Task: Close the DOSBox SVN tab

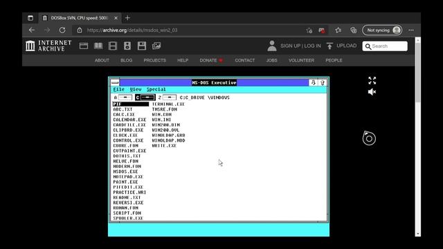Action: [x=116, y=18]
